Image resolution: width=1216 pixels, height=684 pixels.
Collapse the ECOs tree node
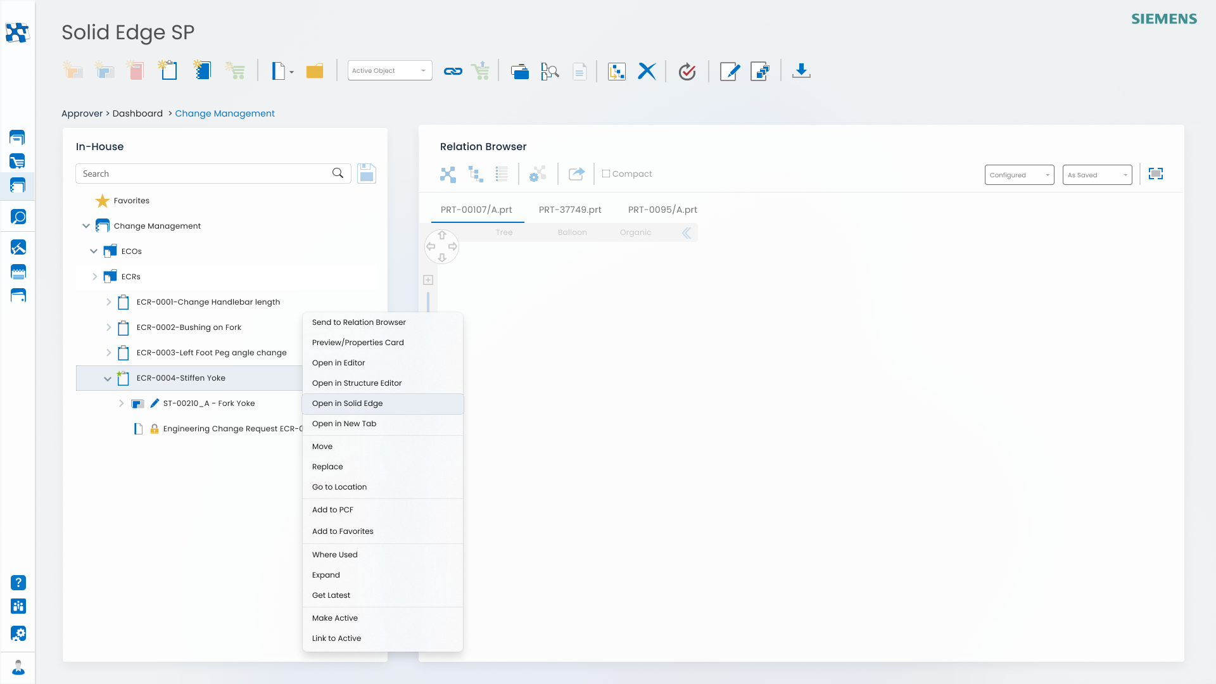(94, 251)
